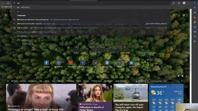This screenshot has height=111, width=198.
Task: Select the Play feed tab
Action: click(x=41, y=81)
